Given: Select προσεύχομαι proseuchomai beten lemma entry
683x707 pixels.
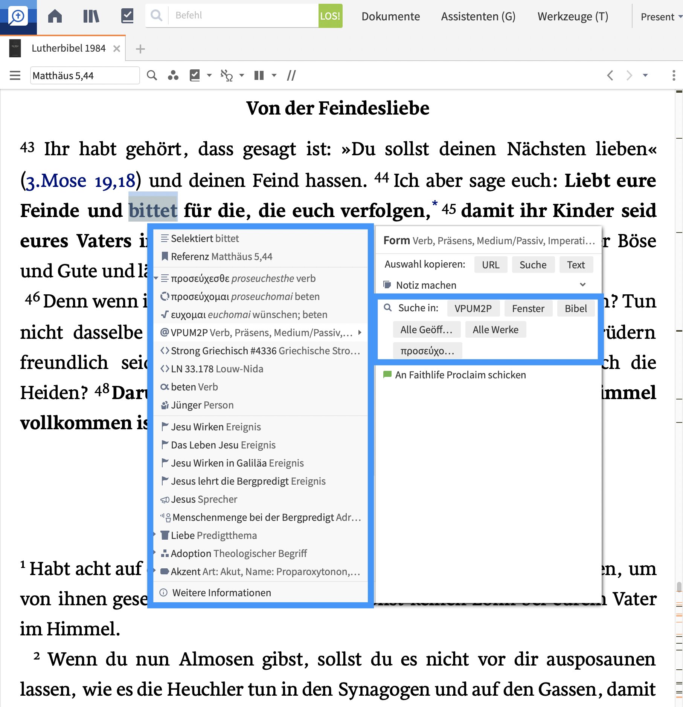Looking at the screenshot, I should [260, 297].
